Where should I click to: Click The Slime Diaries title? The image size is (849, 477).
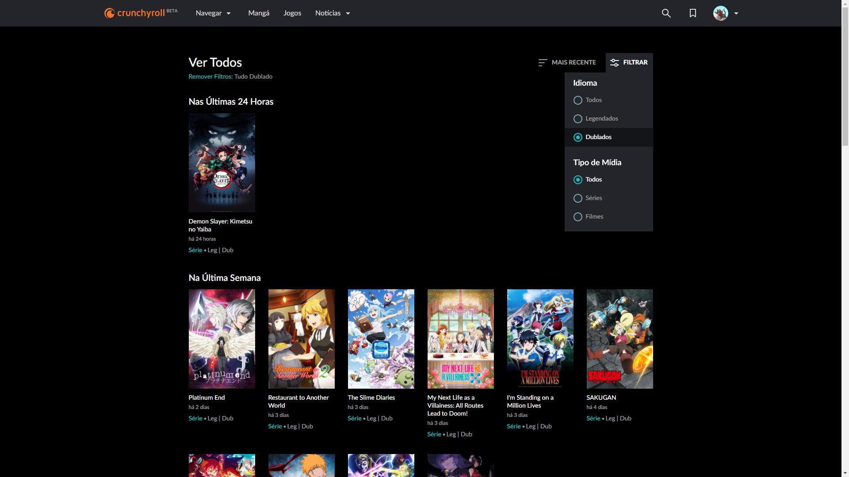click(371, 397)
